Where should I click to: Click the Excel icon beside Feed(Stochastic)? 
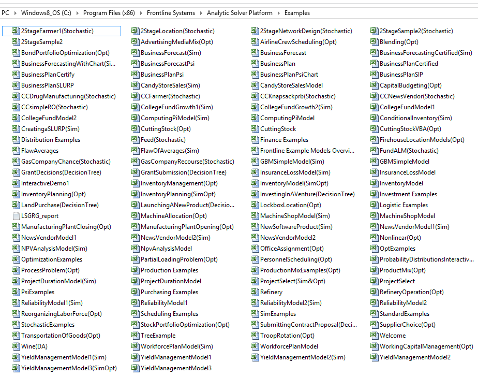[x=135, y=140]
